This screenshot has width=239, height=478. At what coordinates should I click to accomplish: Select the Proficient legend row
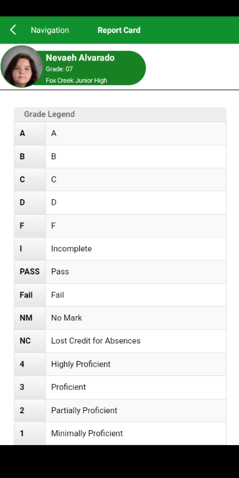click(120, 387)
